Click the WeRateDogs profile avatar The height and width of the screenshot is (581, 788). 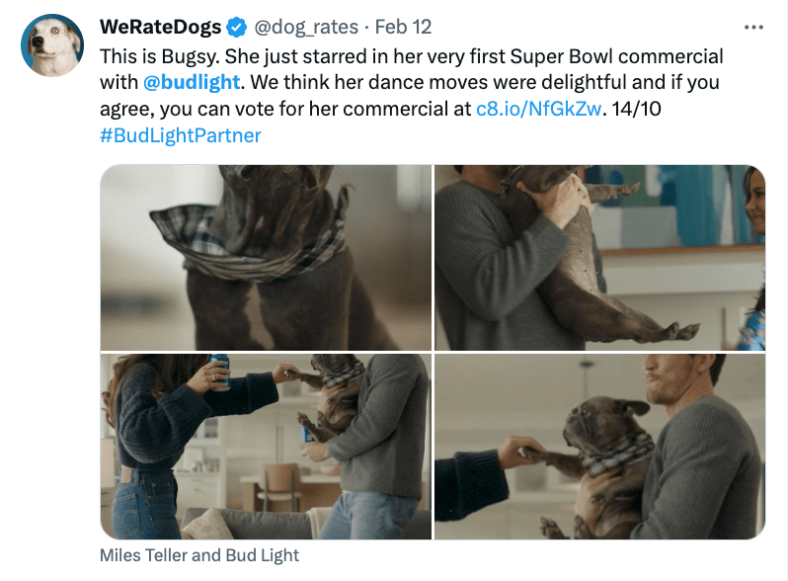pos(51,46)
